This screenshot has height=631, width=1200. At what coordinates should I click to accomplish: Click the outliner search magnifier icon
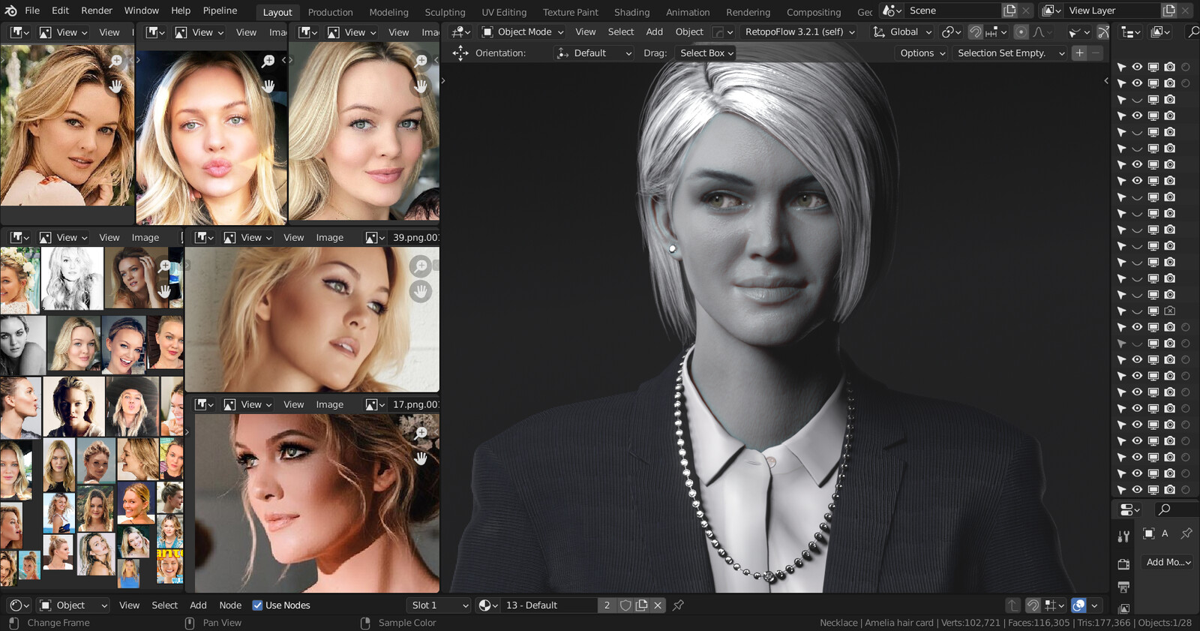tap(1192, 32)
